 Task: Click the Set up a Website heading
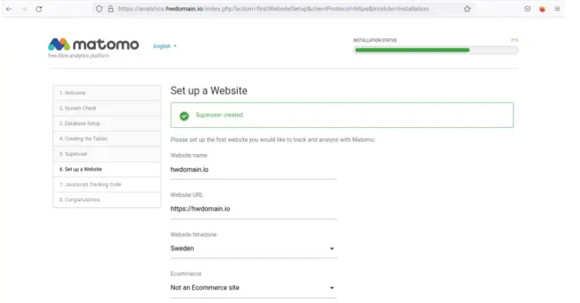pyautogui.click(x=209, y=91)
